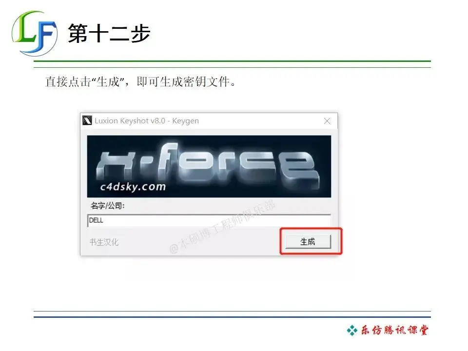Close the Luxion Keyshot Keygen window
468x351 pixels.
tap(327, 121)
